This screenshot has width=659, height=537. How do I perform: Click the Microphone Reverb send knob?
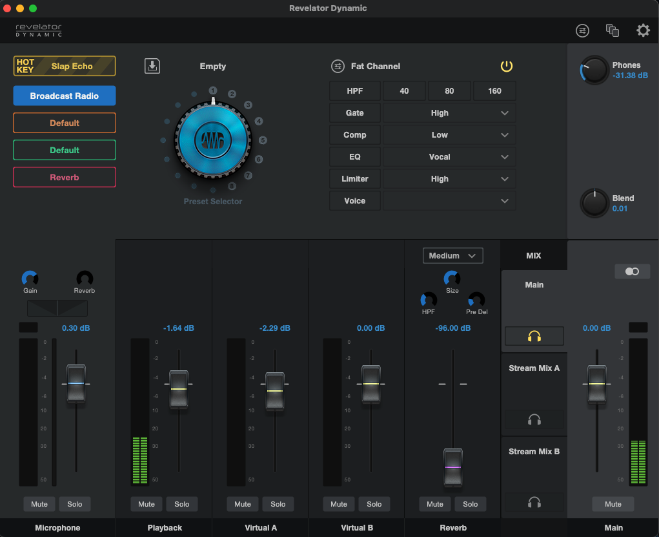85,278
